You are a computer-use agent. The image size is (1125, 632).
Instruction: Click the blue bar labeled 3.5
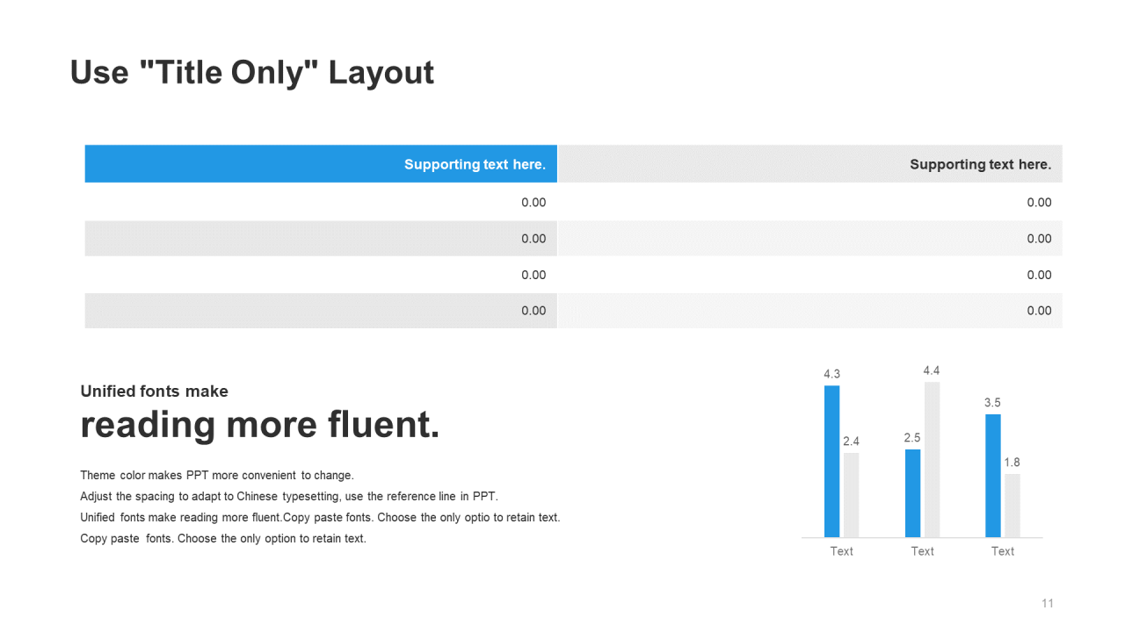[993, 476]
